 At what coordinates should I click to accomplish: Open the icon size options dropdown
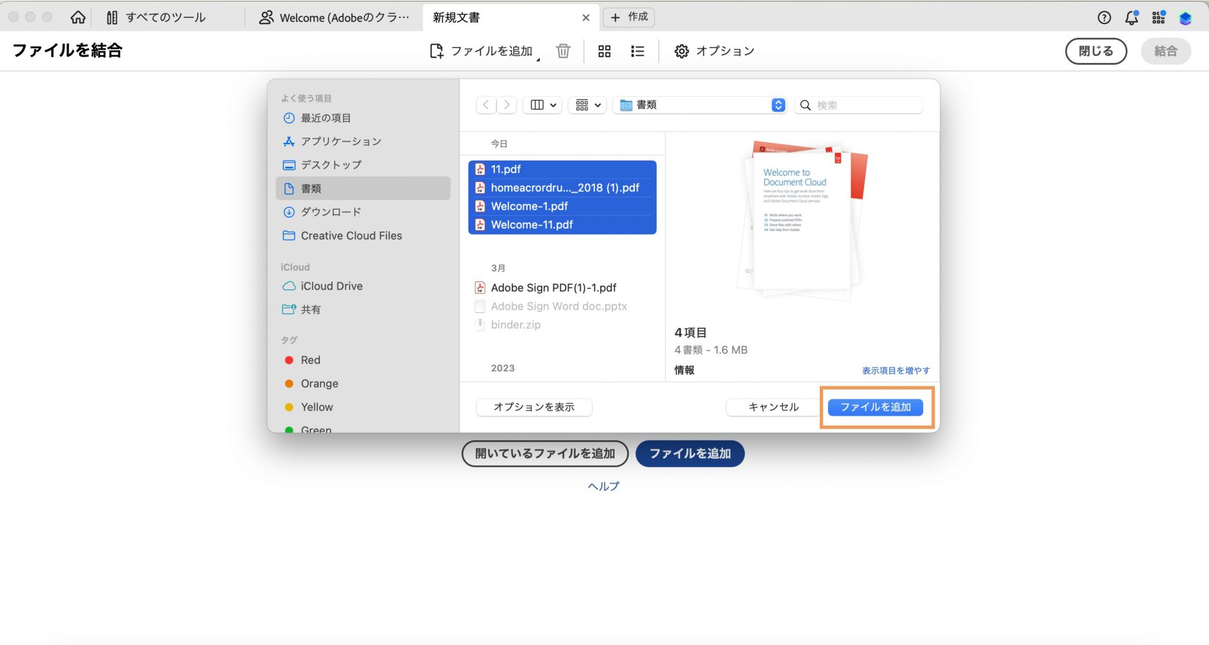point(586,104)
